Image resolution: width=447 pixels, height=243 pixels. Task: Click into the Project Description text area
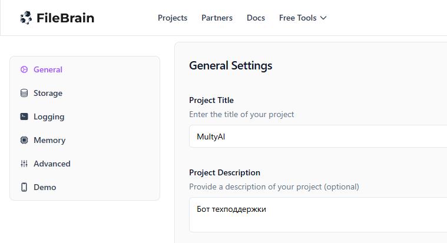tap(318, 215)
